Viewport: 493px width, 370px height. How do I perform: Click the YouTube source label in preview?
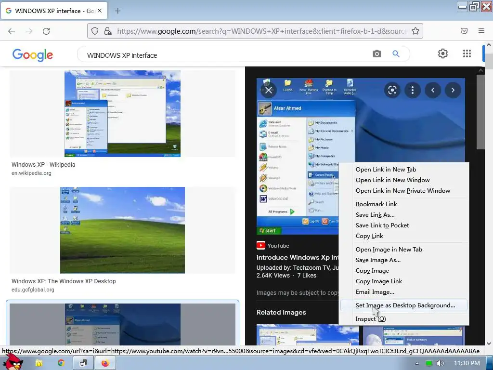tap(278, 246)
